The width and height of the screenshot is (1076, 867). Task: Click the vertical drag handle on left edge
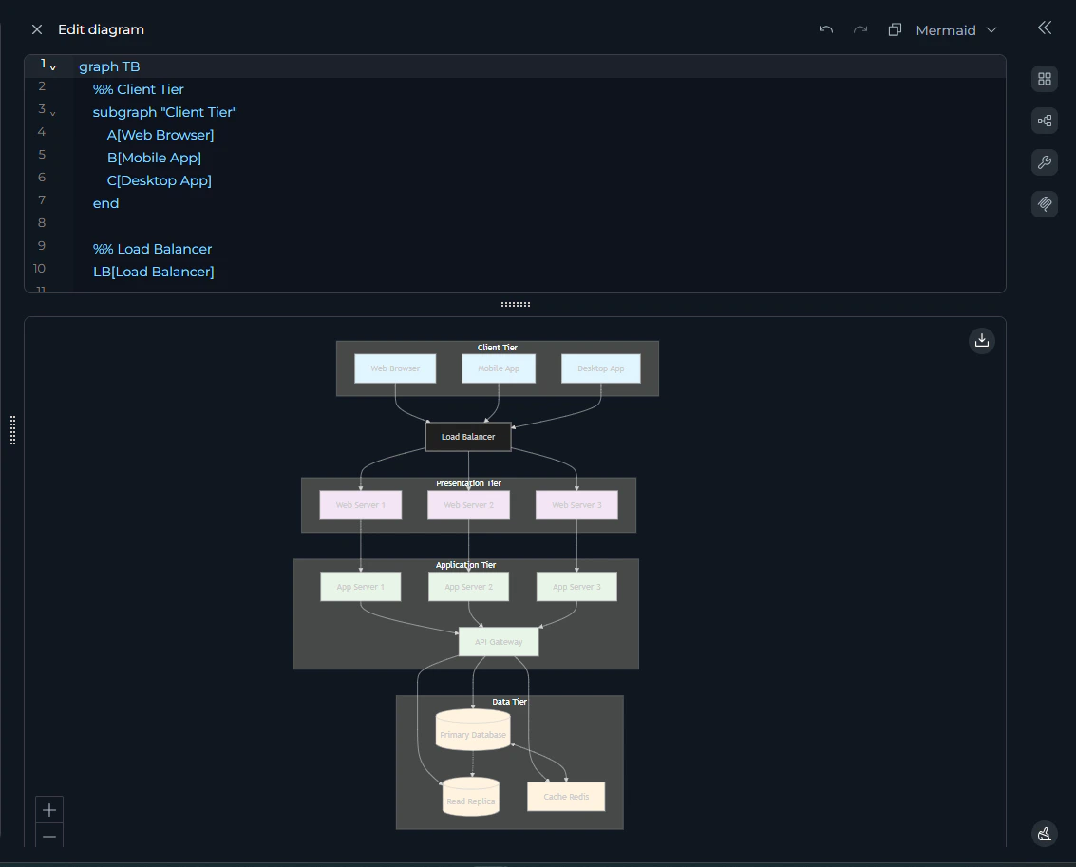[12, 430]
